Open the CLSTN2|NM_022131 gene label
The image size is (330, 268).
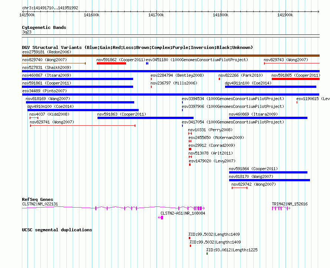point(40,204)
